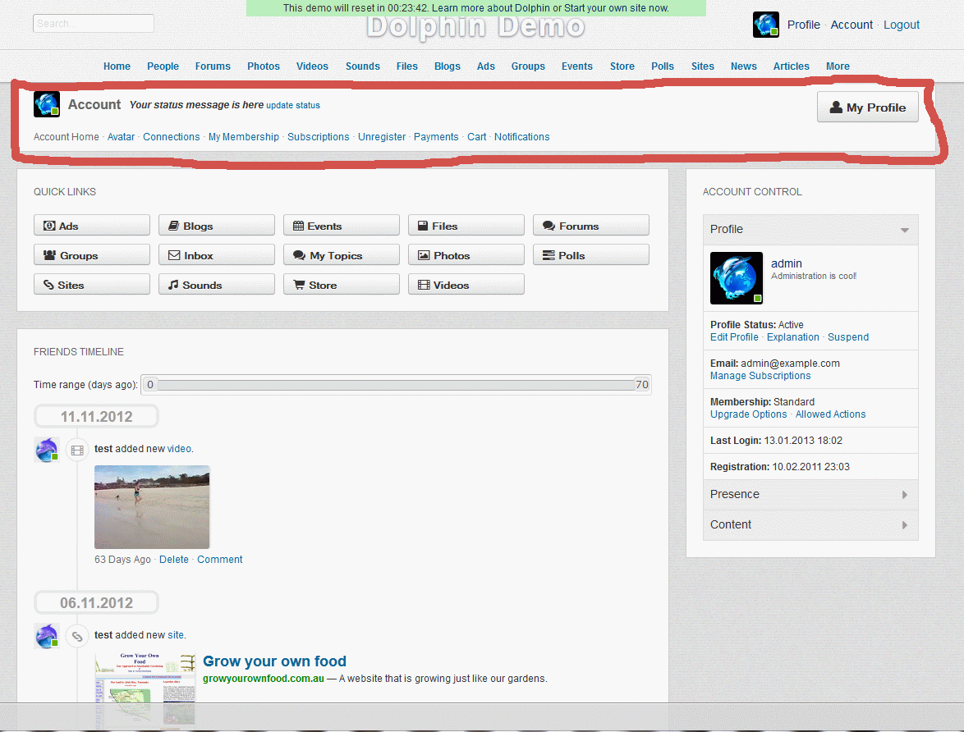Click the chain link icon on site timeline entry
The image size is (964, 732).
point(77,636)
